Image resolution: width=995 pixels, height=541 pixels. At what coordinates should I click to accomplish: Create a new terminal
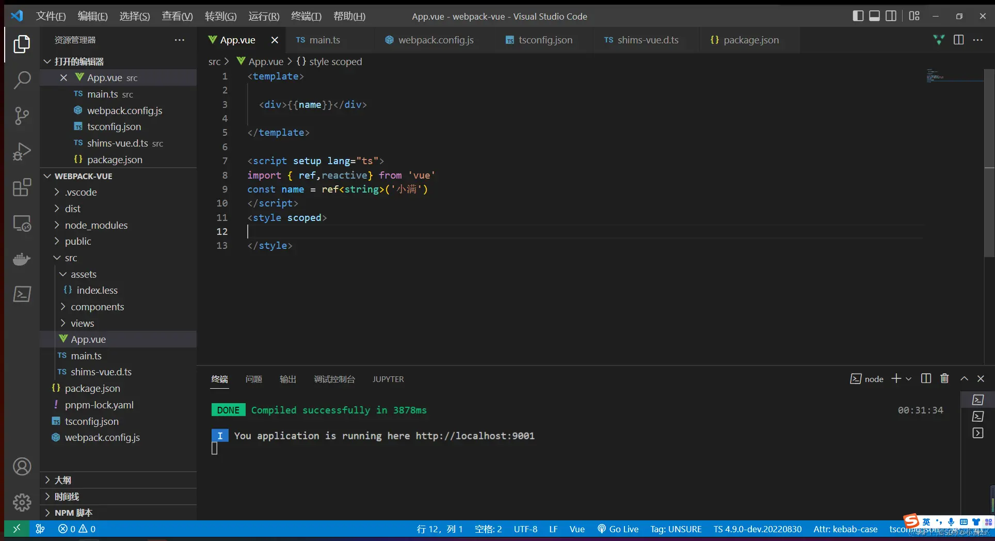pos(896,378)
